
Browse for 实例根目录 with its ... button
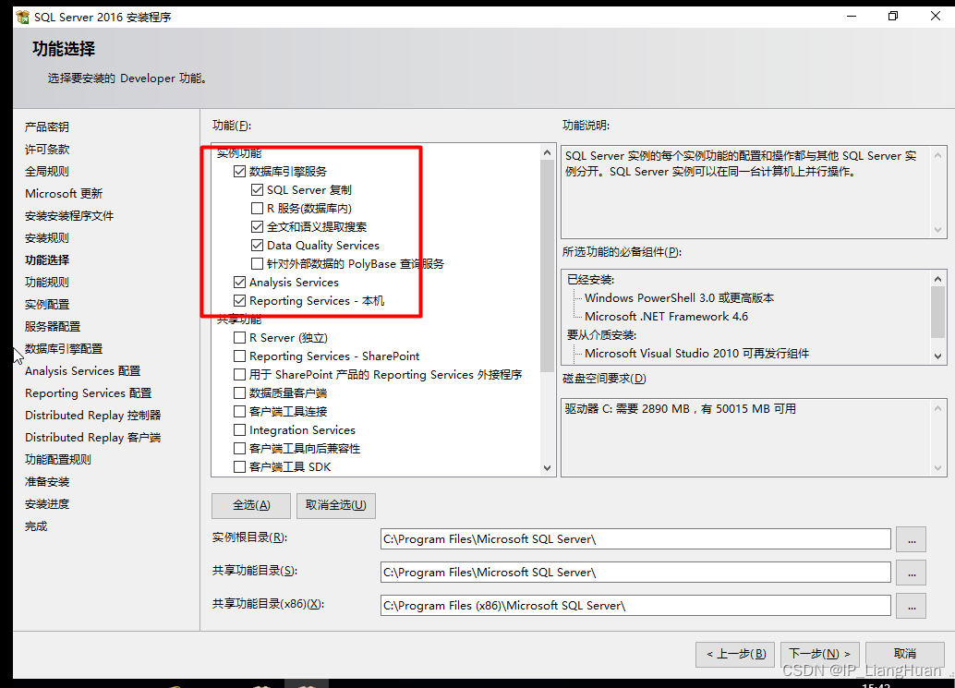(x=912, y=539)
